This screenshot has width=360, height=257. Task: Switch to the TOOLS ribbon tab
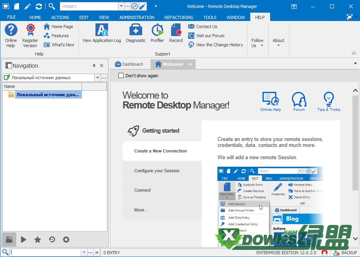tap(210, 17)
